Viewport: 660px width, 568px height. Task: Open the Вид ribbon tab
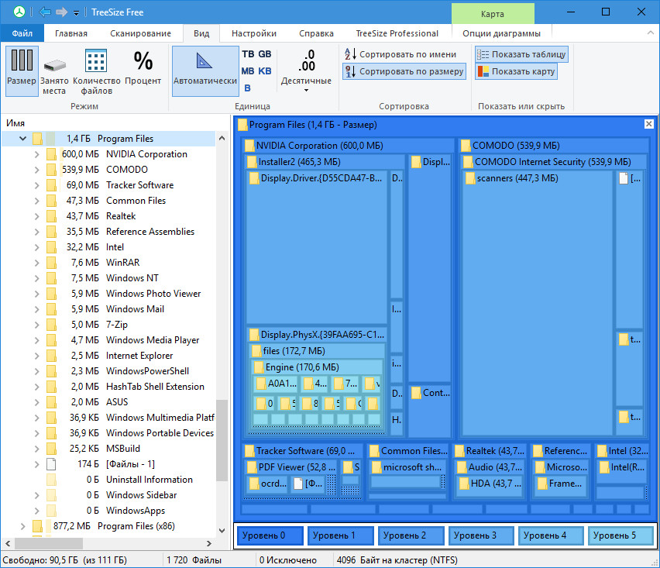click(201, 33)
